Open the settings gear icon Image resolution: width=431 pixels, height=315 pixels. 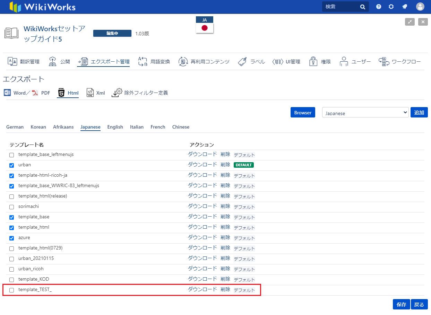[391, 7]
